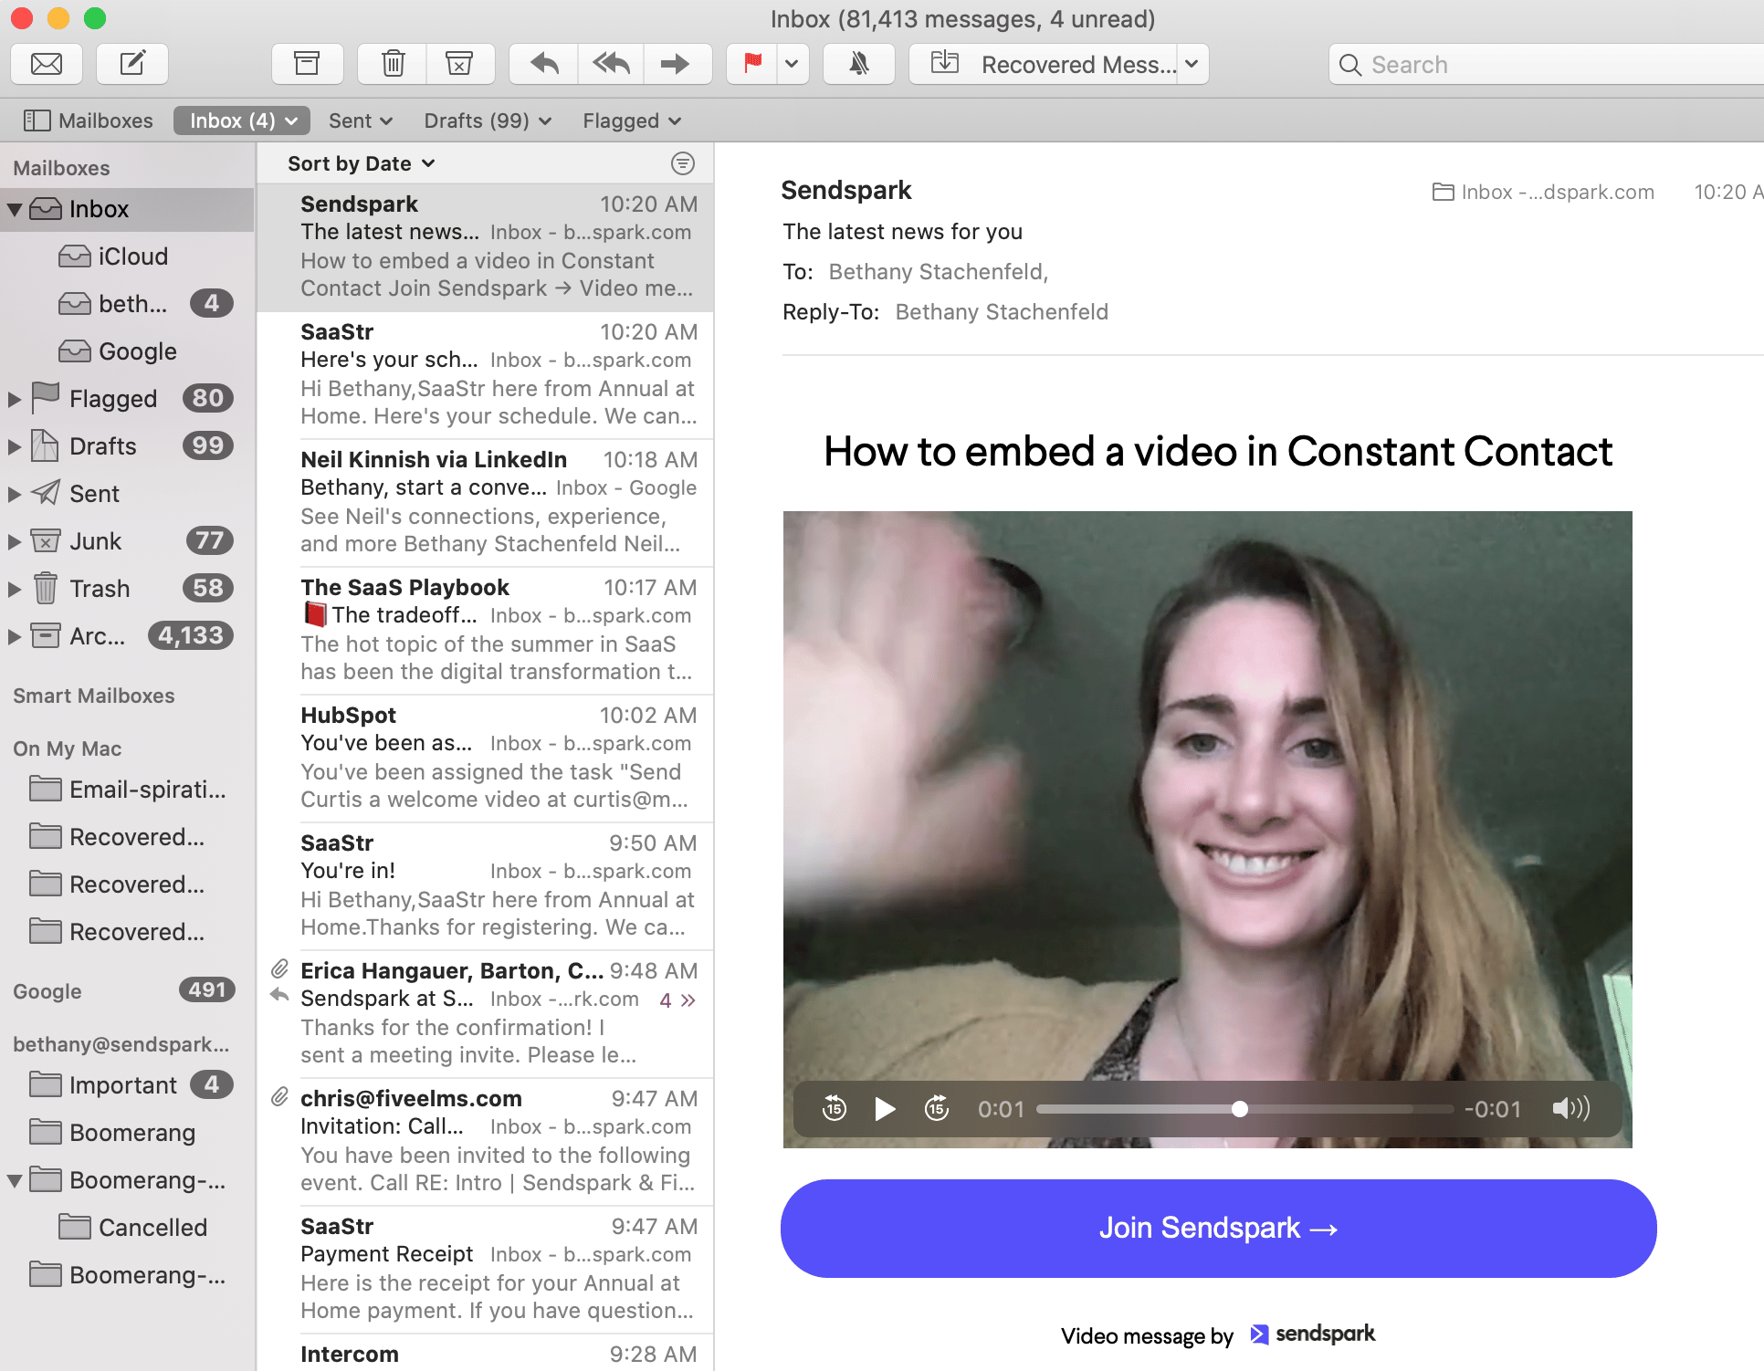This screenshot has height=1371, width=1764.
Task: Skip forward 15 seconds in video
Action: pyautogui.click(x=937, y=1109)
